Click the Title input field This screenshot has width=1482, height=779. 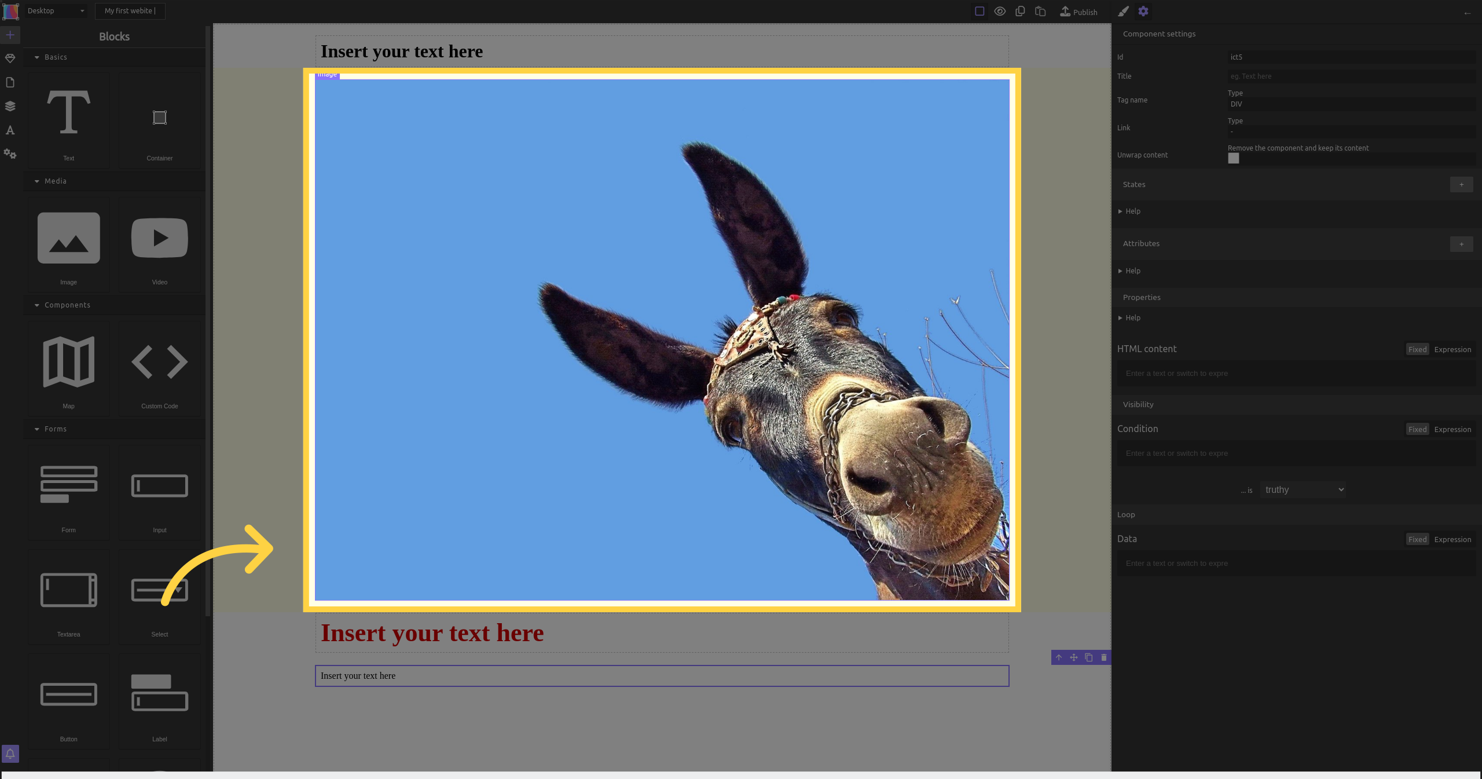(x=1351, y=76)
